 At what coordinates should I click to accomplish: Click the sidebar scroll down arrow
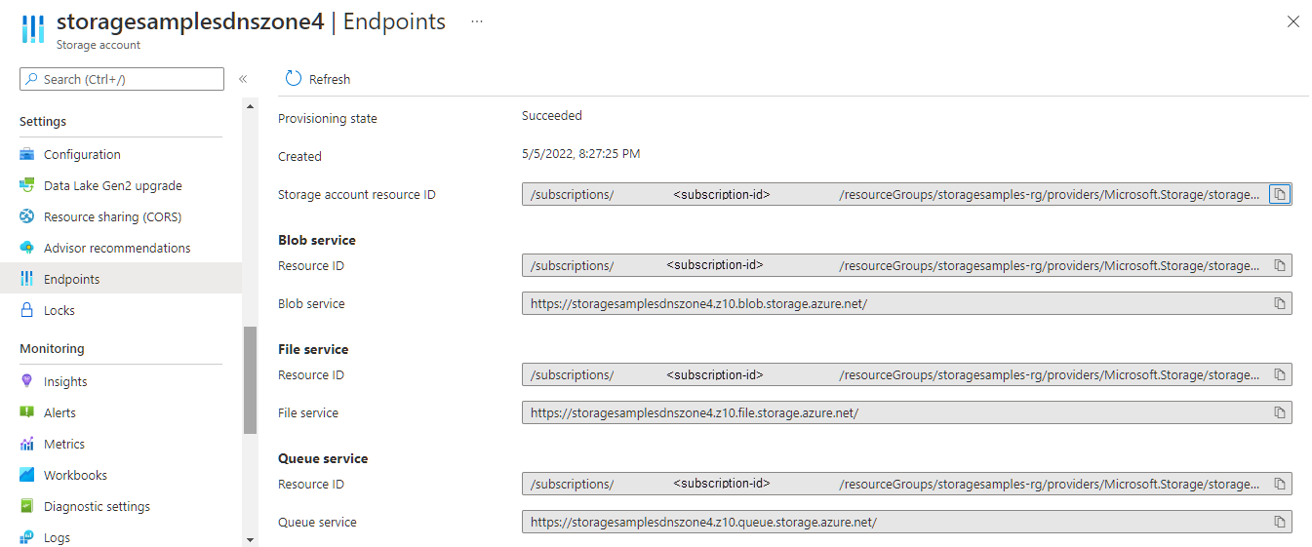[250, 538]
